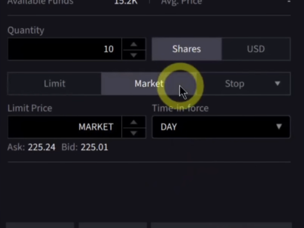Switch quantity unit to USD
This screenshot has height=228, width=304.
256,49
